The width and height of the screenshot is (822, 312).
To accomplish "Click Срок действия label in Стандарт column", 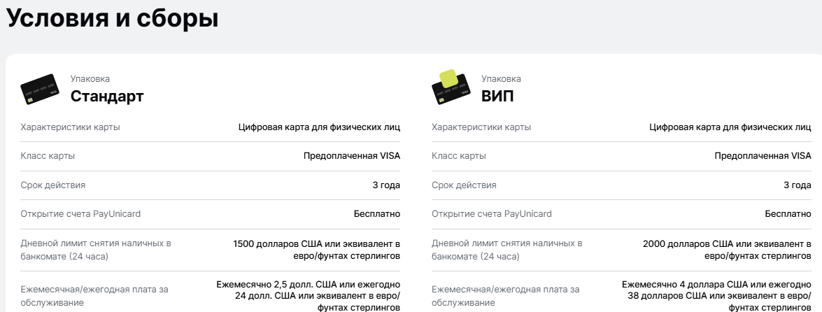I will click(53, 185).
